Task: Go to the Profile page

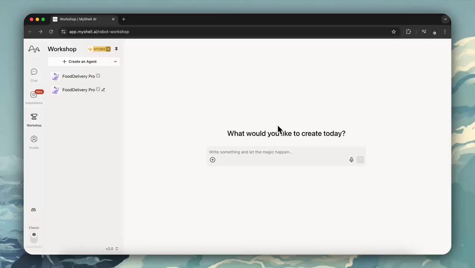Action: (x=34, y=142)
